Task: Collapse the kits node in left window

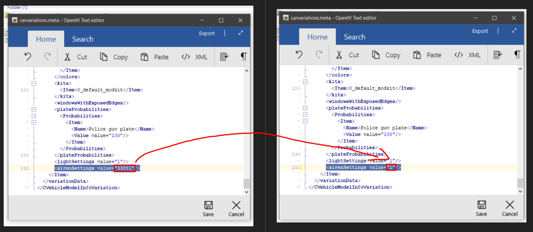Action: click(x=34, y=83)
